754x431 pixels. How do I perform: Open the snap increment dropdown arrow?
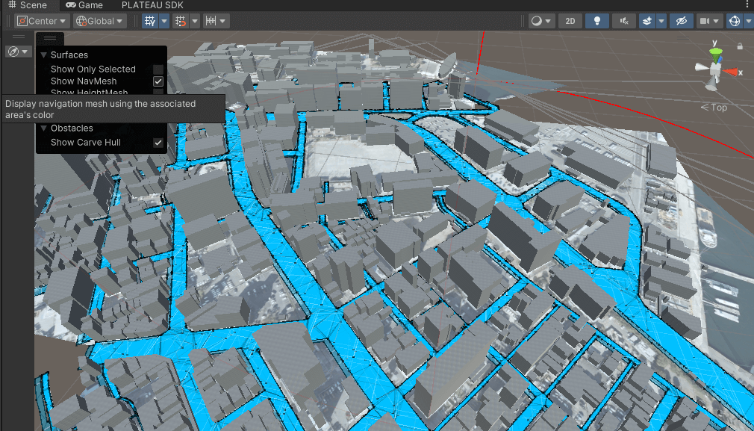(x=224, y=21)
